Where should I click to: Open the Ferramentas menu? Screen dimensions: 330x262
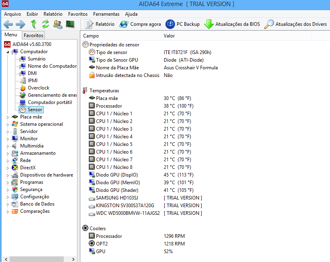106,14
